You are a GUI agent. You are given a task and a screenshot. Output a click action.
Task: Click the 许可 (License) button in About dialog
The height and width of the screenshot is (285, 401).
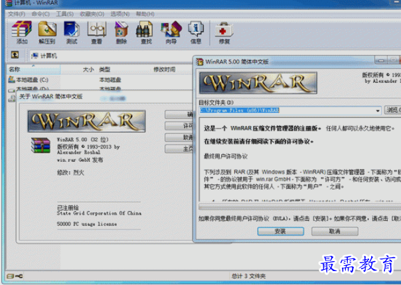tap(179, 126)
